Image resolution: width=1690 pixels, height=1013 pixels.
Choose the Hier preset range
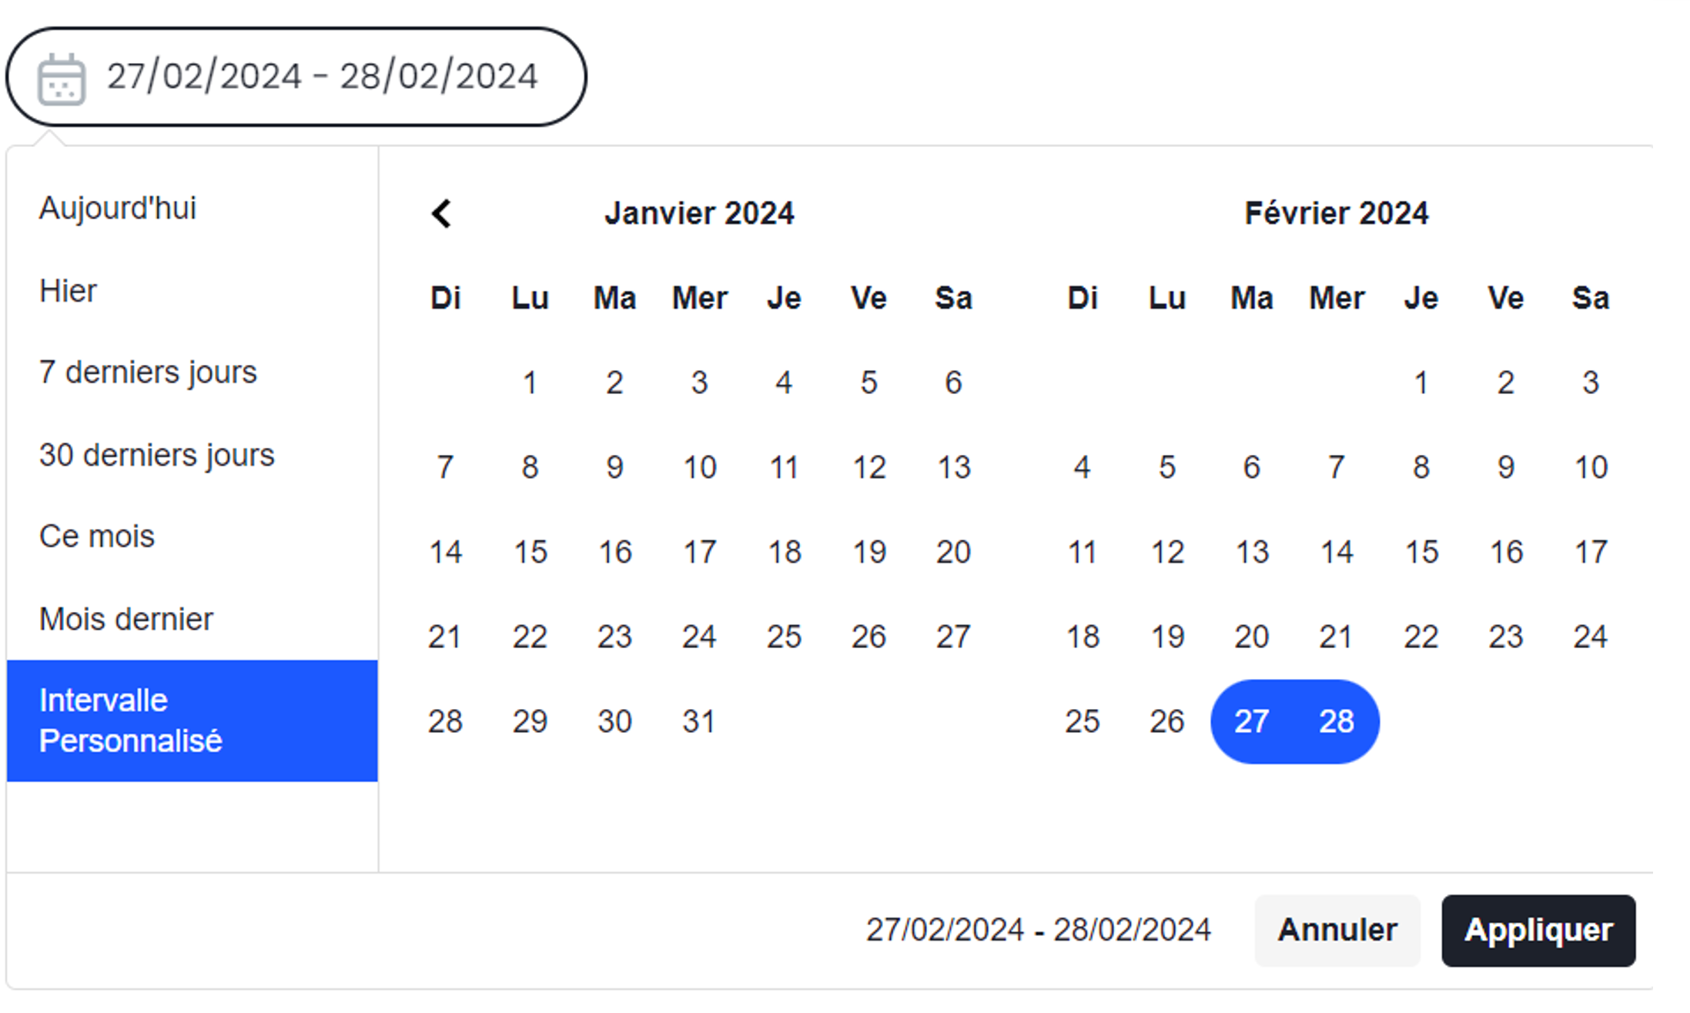(x=69, y=291)
